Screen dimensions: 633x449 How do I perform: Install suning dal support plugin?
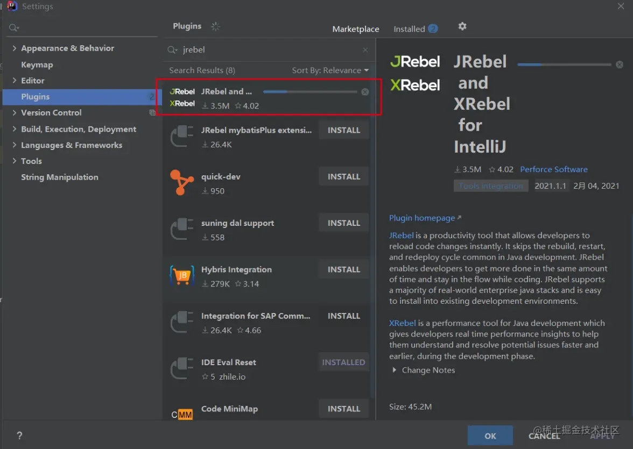point(344,223)
